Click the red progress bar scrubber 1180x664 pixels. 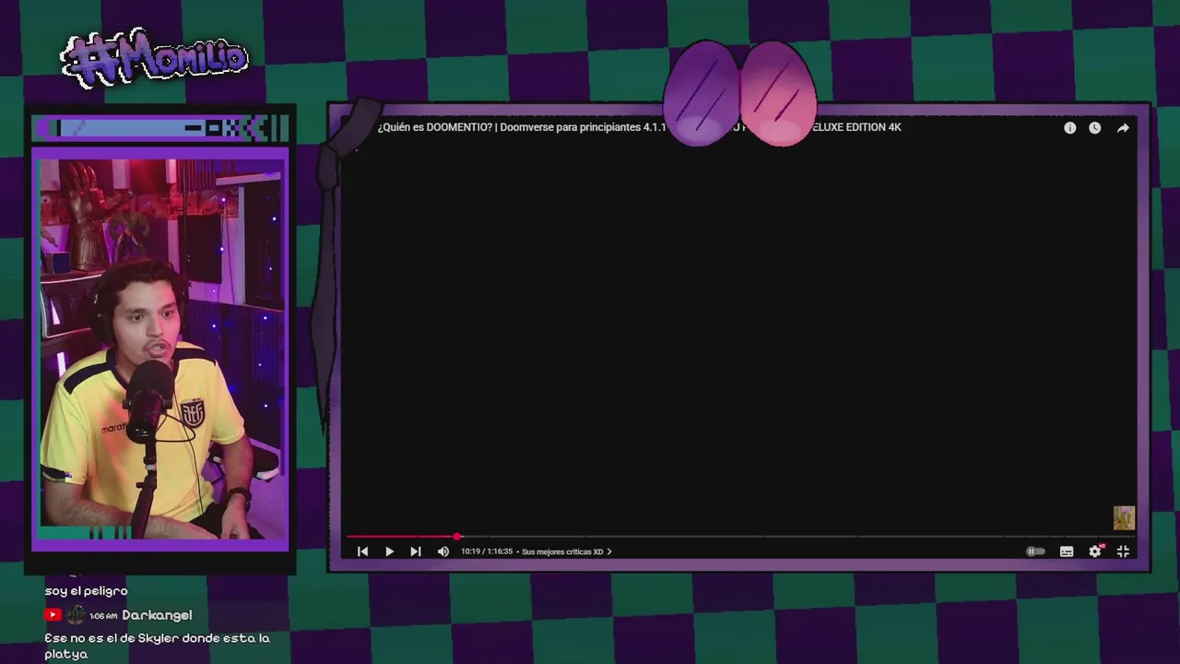(x=456, y=536)
